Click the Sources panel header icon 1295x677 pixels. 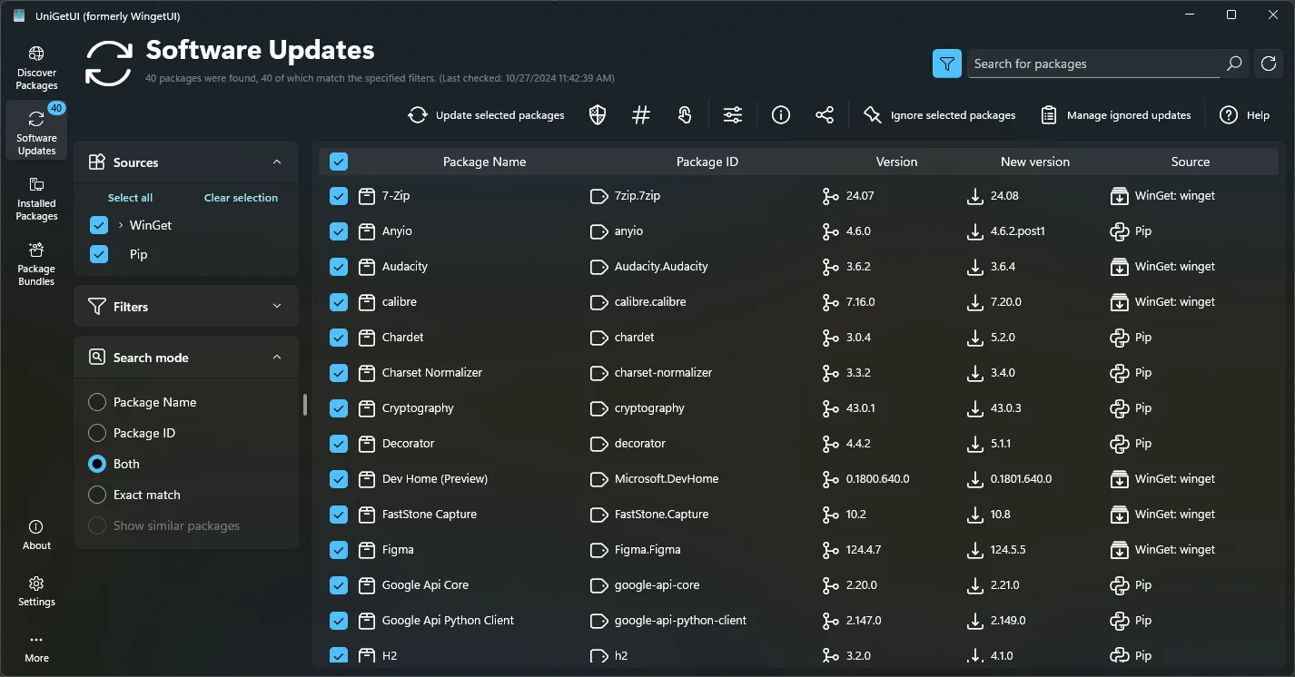pyautogui.click(x=96, y=162)
